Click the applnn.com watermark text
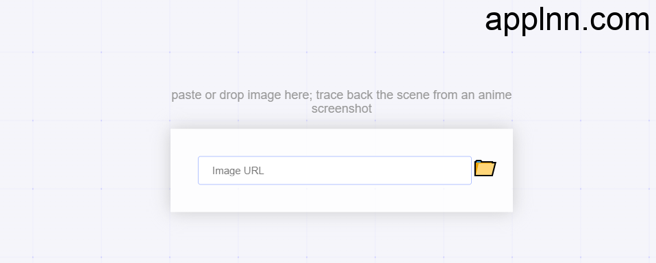The height and width of the screenshot is (263, 656). click(567, 20)
